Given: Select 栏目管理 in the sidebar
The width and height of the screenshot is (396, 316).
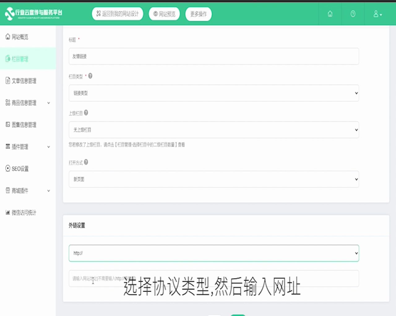Looking at the screenshot, I should [x=28, y=59].
